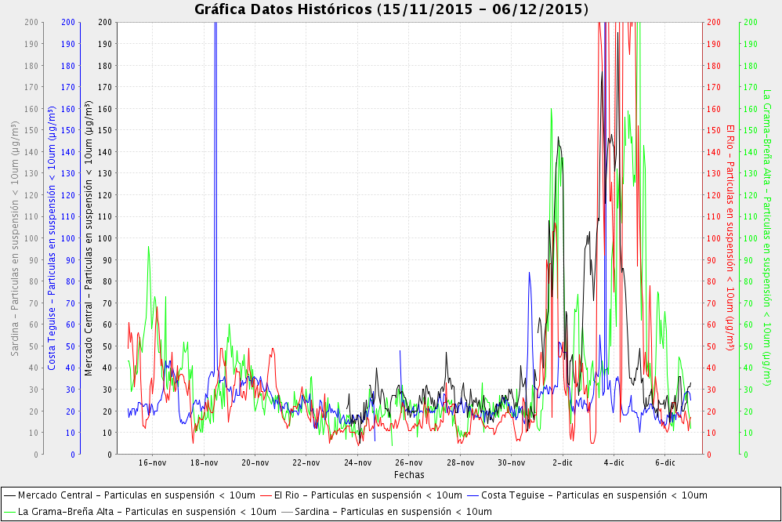Click the Fechas x-axis label
This screenshot has height=522, width=782.
pos(409,475)
